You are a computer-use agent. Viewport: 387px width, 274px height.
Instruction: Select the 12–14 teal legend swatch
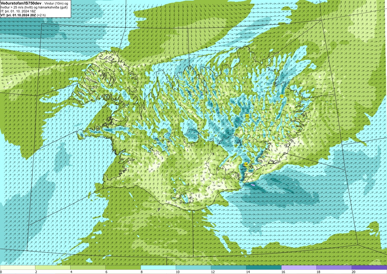[x=229, y=267]
